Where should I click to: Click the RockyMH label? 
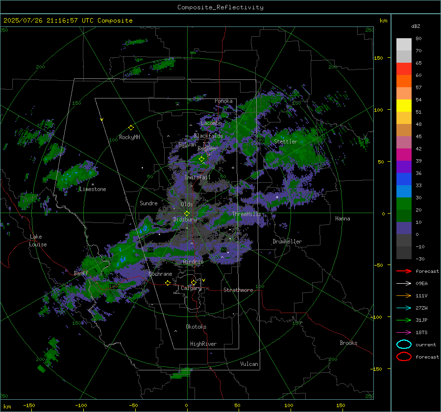(x=129, y=137)
